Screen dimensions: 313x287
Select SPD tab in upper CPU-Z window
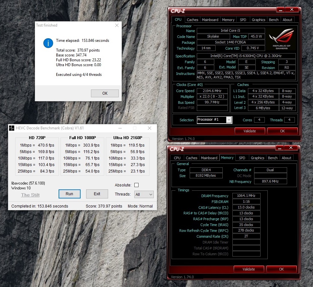243,19
